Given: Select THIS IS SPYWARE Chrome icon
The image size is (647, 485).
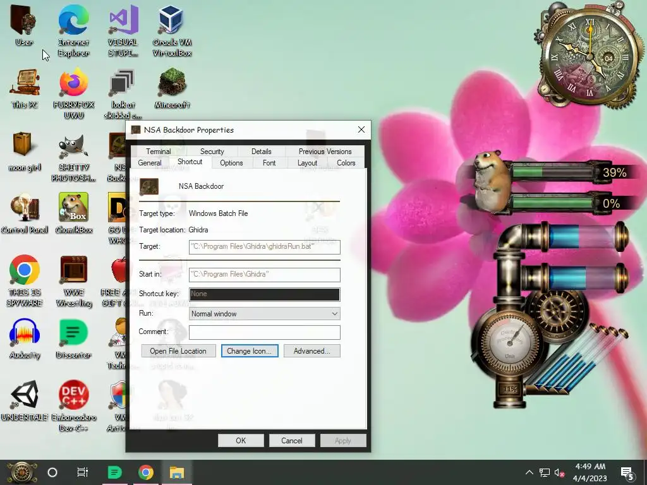Looking at the screenshot, I should click(25, 281).
